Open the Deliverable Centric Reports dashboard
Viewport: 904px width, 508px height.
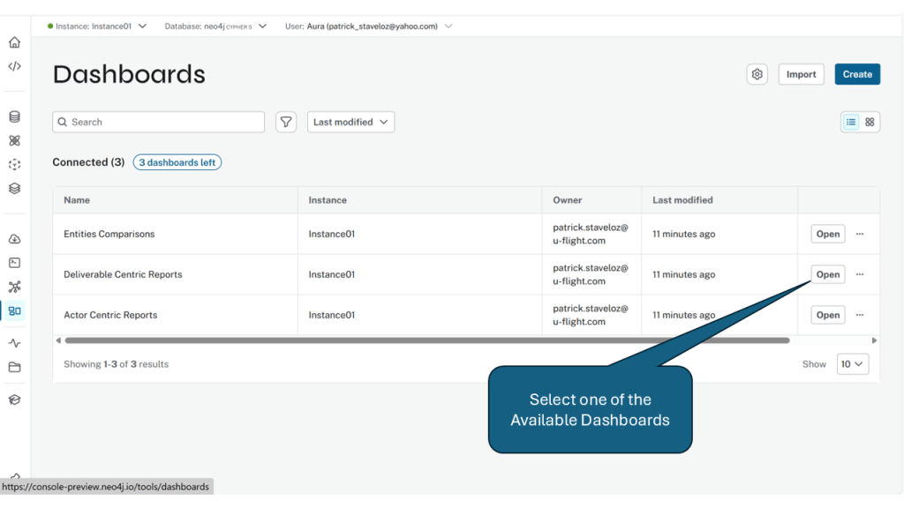(827, 274)
